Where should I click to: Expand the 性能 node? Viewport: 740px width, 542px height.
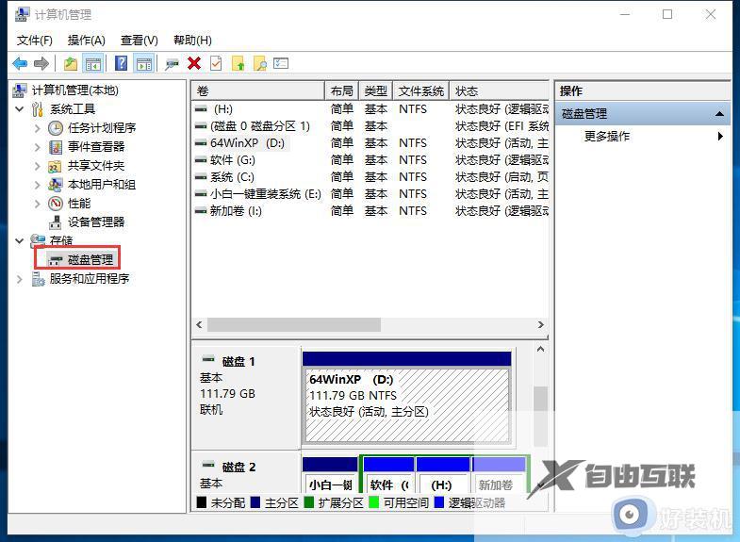coord(38,204)
